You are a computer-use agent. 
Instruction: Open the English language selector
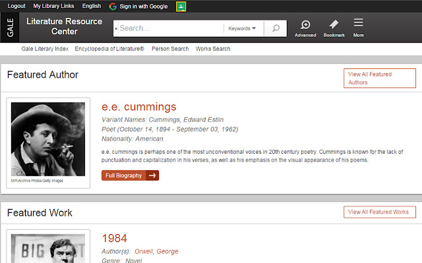[92, 6]
